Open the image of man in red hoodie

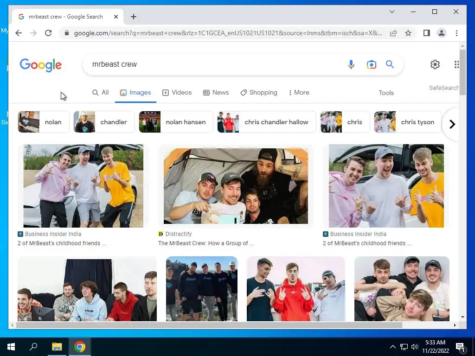[295, 289]
